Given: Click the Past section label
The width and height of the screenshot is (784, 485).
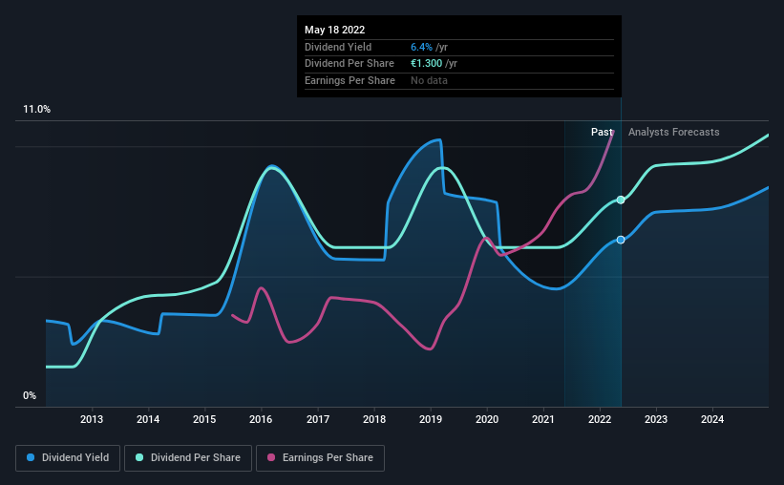Looking at the screenshot, I should coord(602,132).
